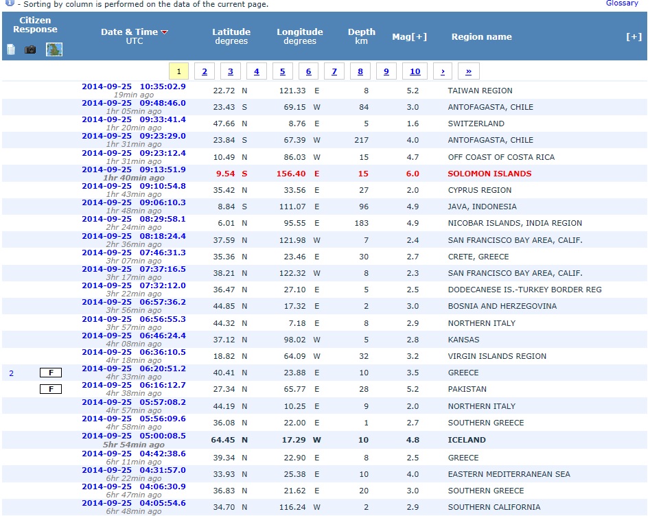Open the 09:10:54.8 Cyprus Region event
This screenshot has width=650, height=516.
pos(133,186)
